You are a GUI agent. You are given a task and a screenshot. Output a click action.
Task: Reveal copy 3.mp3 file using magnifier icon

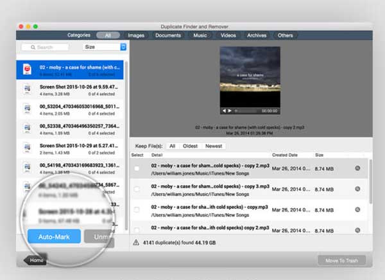tap(357, 189)
